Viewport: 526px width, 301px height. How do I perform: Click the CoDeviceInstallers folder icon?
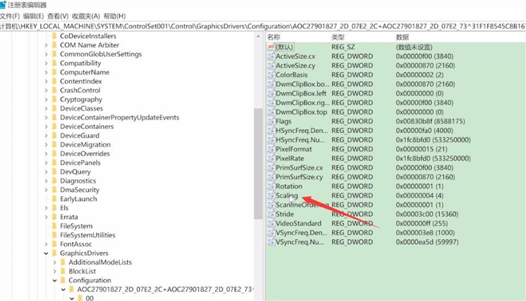(x=54, y=36)
